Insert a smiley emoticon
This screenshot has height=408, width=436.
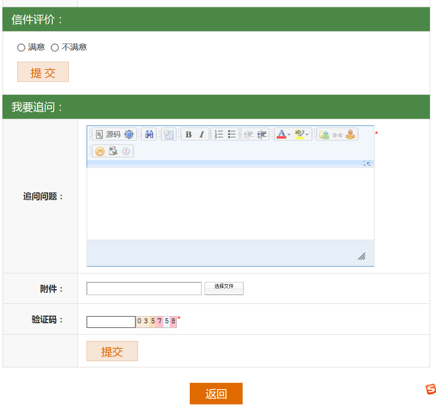click(100, 151)
